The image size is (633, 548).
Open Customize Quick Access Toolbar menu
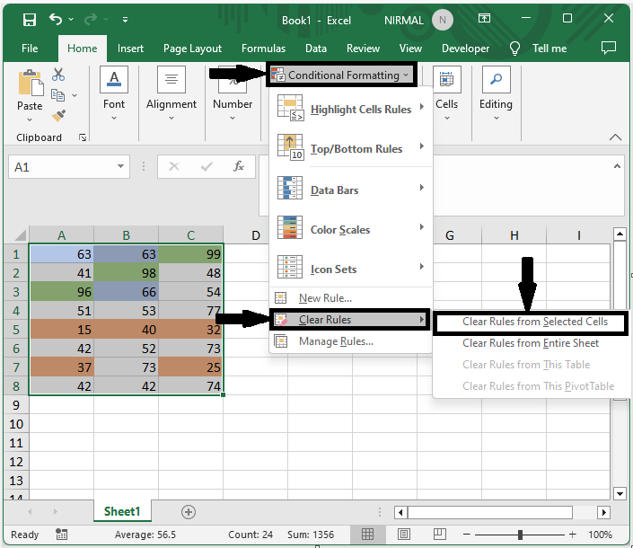click(125, 20)
